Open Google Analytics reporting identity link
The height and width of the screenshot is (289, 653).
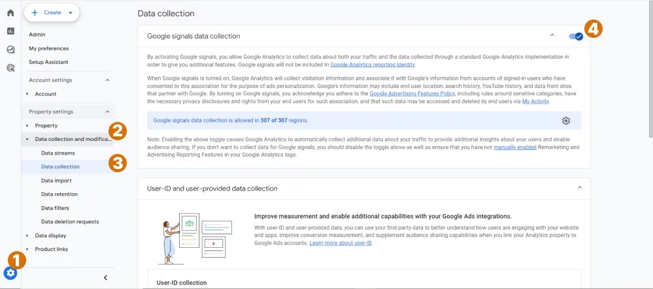[373, 65]
